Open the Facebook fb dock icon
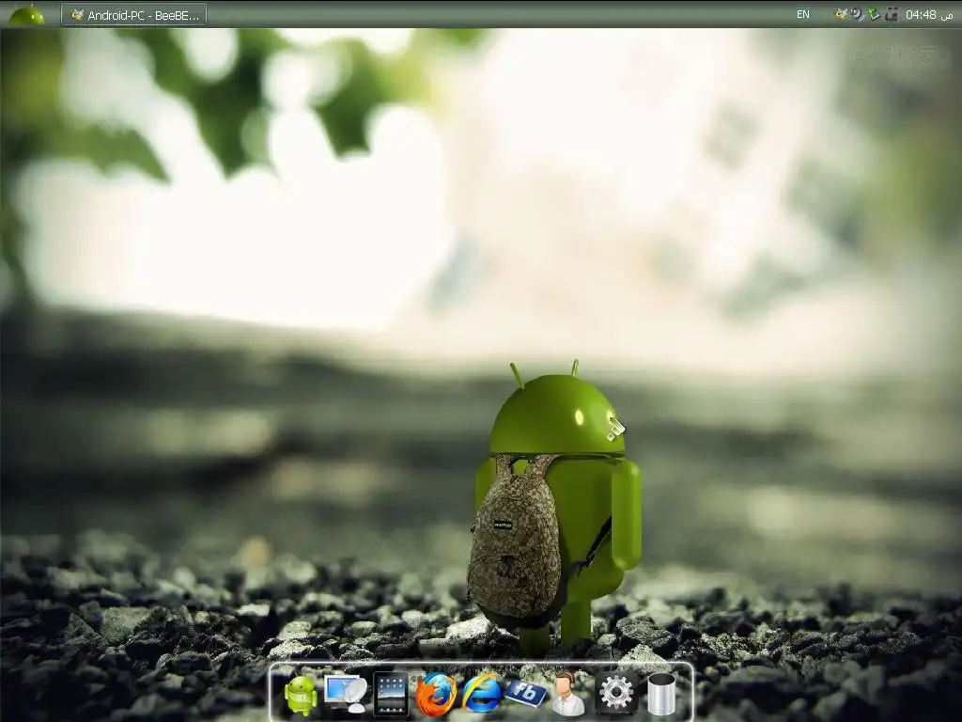This screenshot has width=962, height=722. [526, 693]
